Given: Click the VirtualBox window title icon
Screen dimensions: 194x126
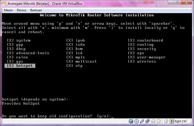Looking at the screenshot, I should (4, 4).
